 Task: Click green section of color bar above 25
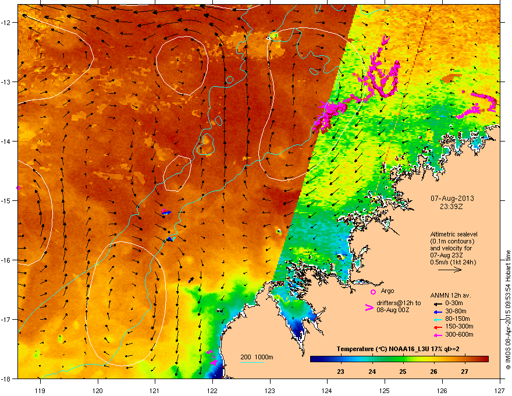402,359
